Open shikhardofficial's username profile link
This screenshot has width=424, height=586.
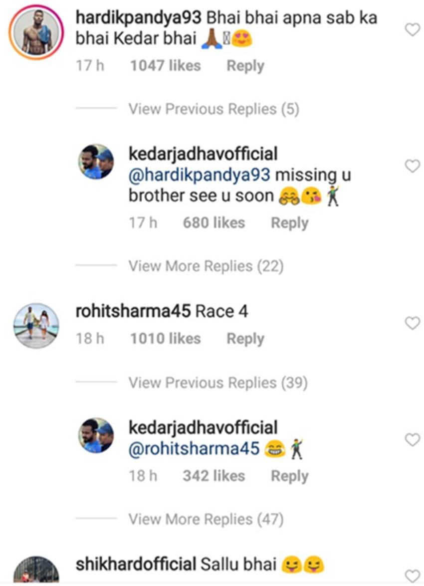135,565
